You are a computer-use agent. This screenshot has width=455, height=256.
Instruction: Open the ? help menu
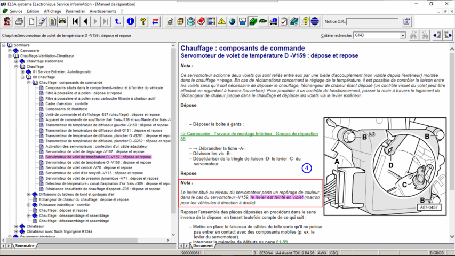tap(122, 11)
